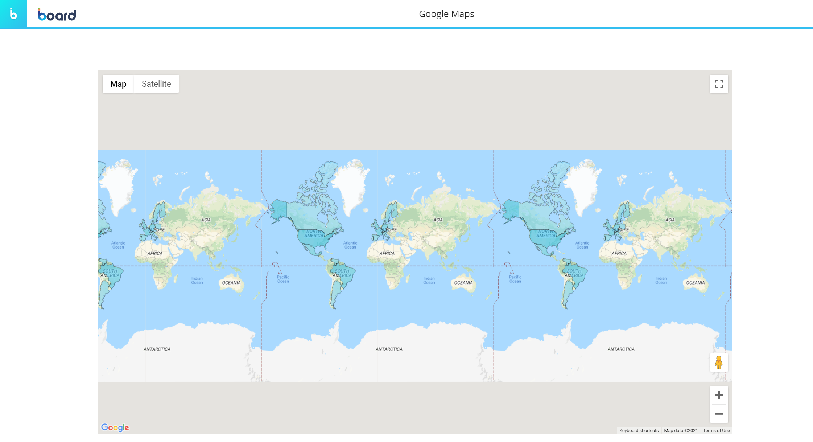Click the Google Maps page title
This screenshot has height=442, width=813.
click(446, 14)
